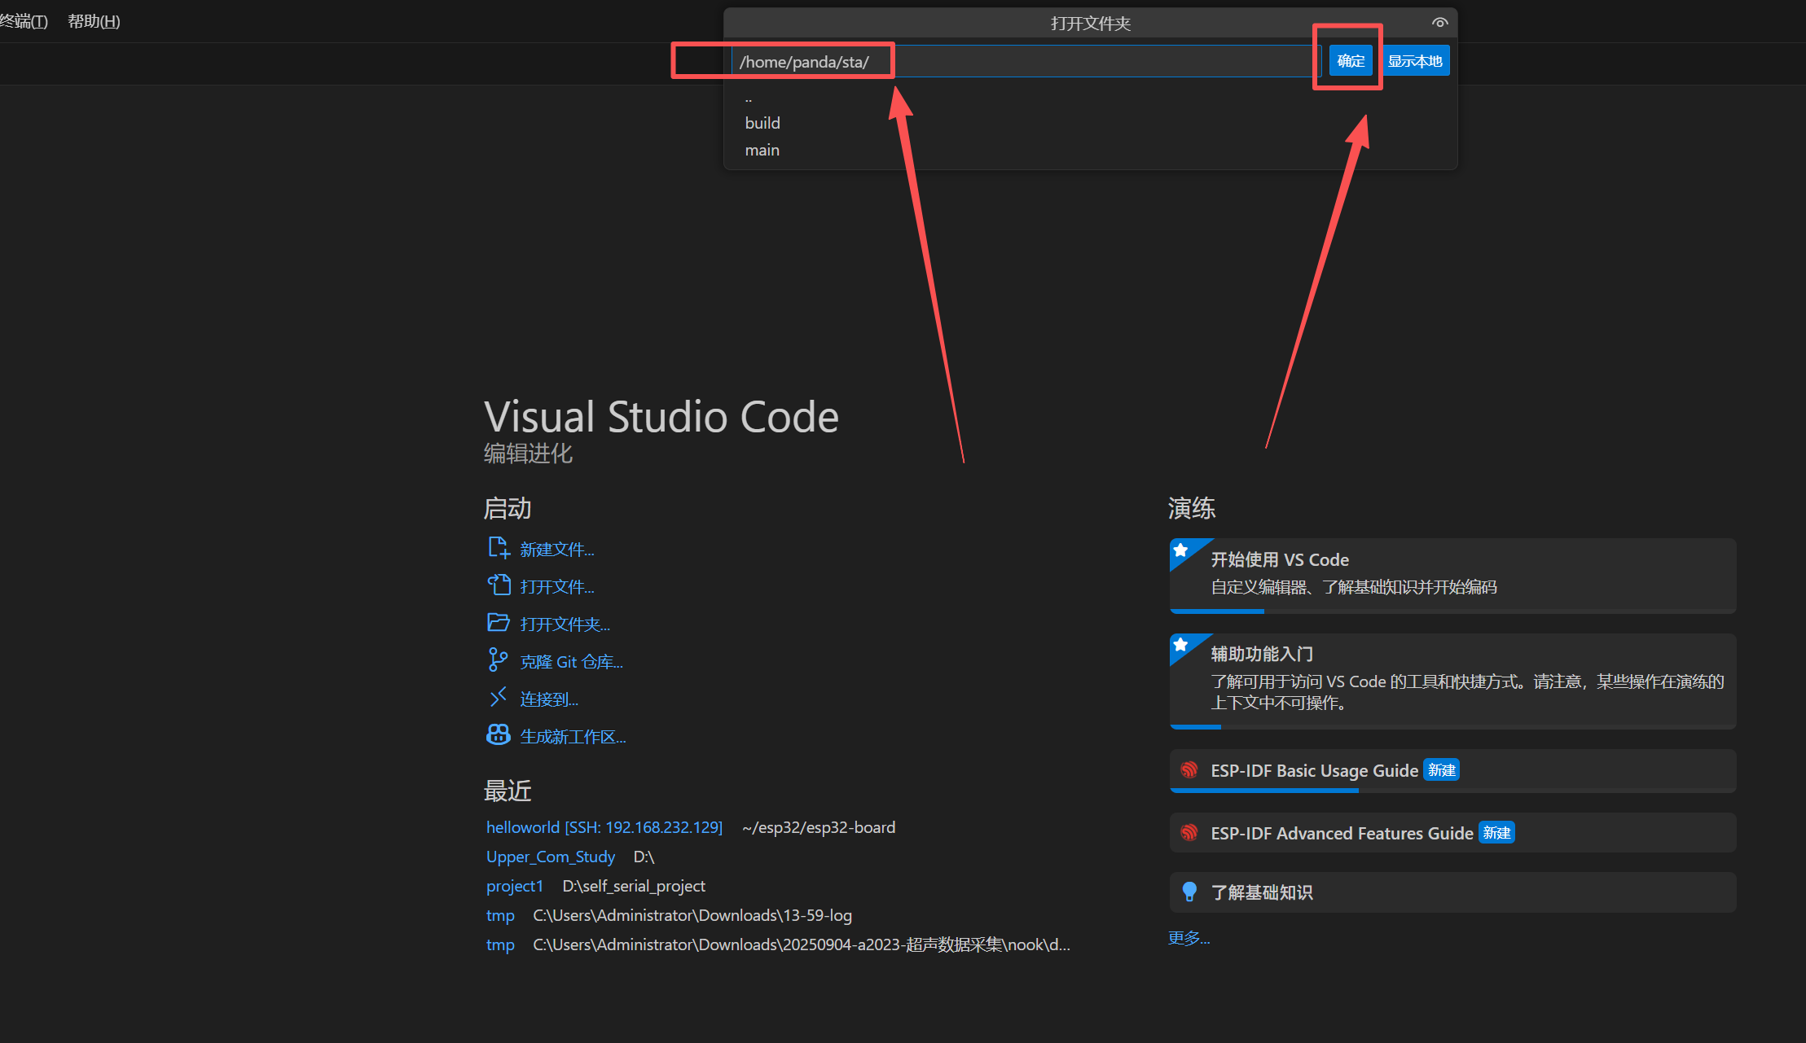This screenshot has height=1043, width=1806.
Task: Click the Open Folder icon under 启动
Action: tap(498, 623)
